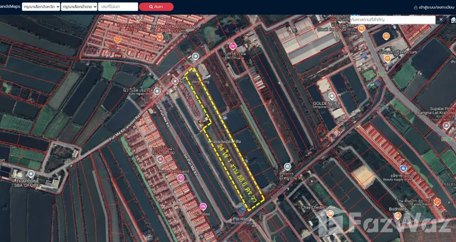456x242 pixels.
Task: Clear the place search with X icon
Action: (441, 20)
